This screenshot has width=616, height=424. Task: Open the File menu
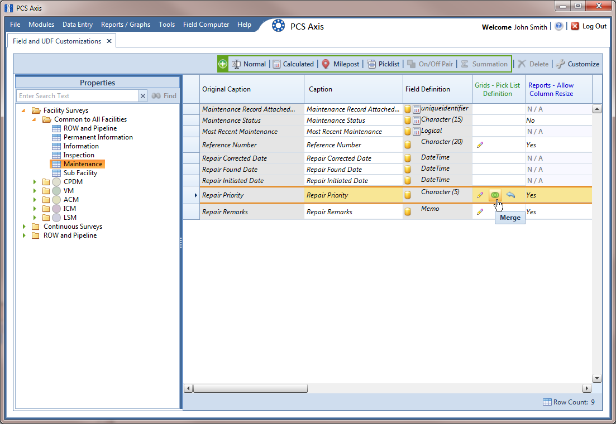[x=15, y=25]
